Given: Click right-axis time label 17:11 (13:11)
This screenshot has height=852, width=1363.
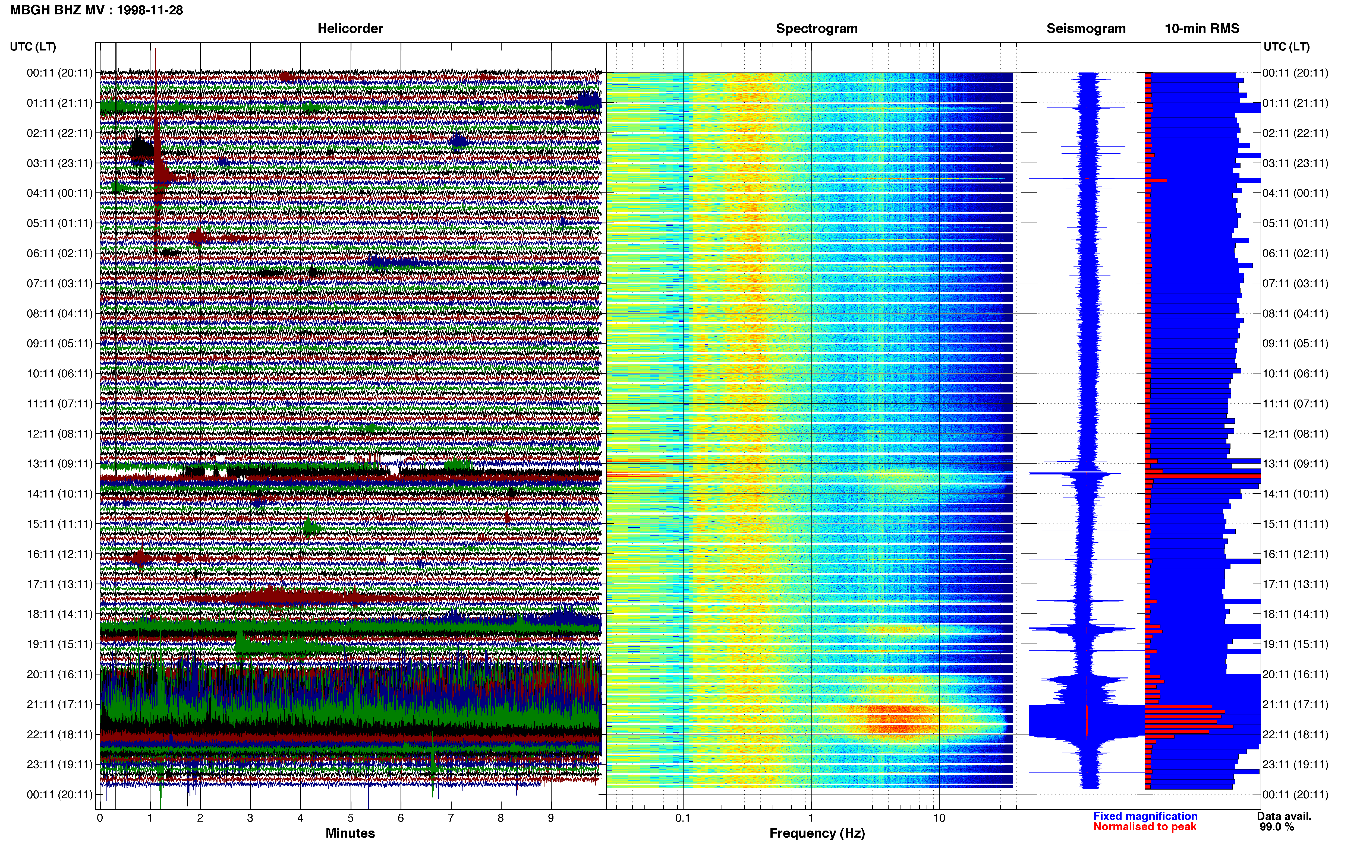Looking at the screenshot, I should (1295, 584).
